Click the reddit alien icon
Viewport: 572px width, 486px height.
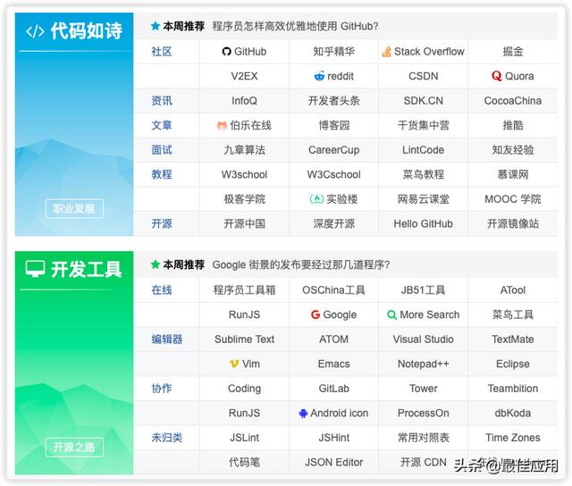pyautogui.click(x=319, y=76)
